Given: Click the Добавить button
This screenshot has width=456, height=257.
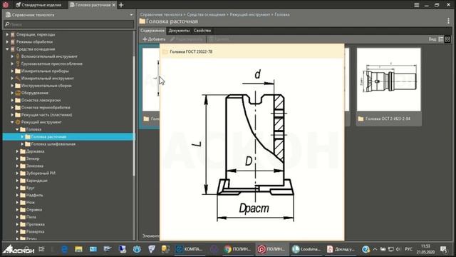Looking at the screenshot, I should [x=154, y=39].
